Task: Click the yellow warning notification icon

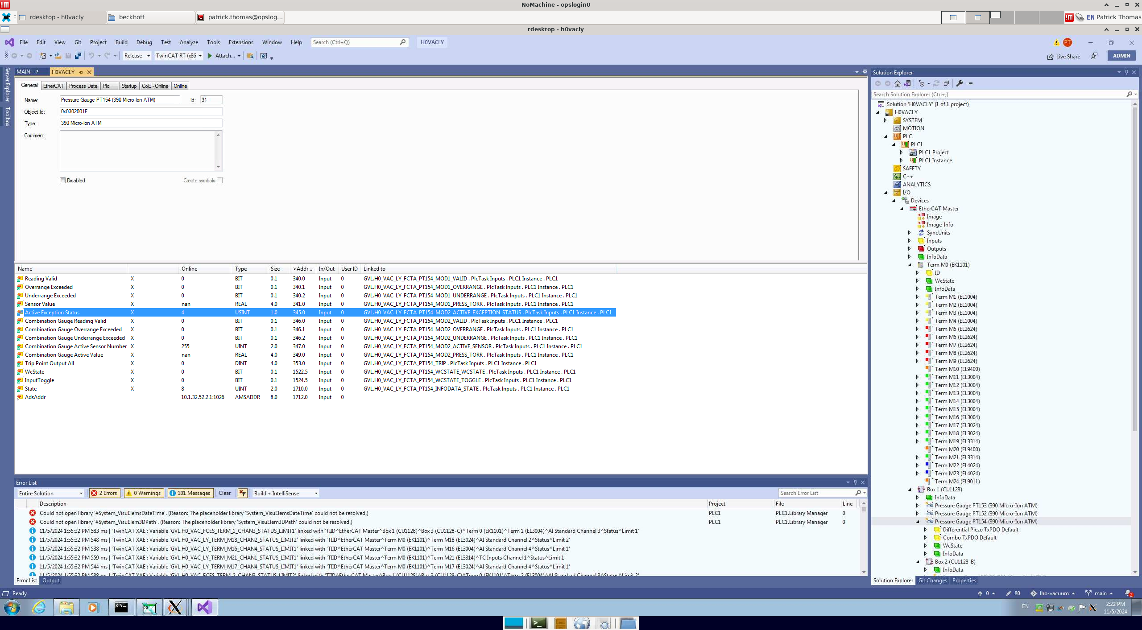Action: coord(1056,43)
